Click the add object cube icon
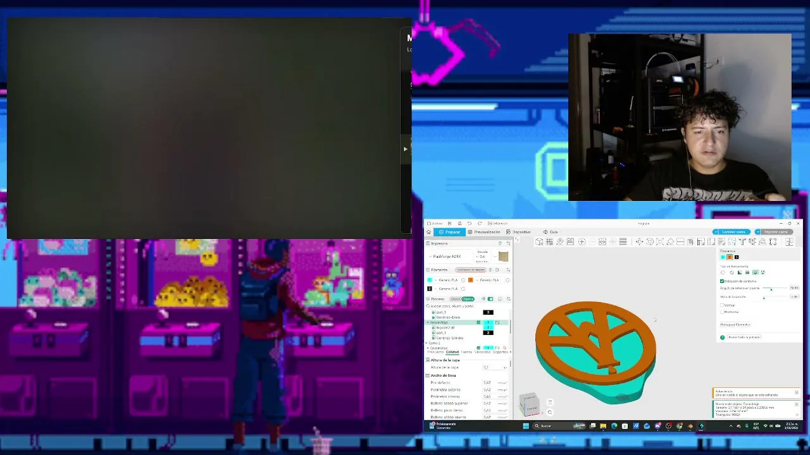 [539, 242]
